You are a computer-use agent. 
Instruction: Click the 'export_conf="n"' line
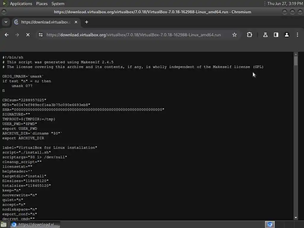coord(20,214)
